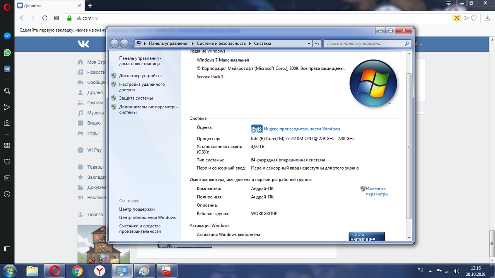The width and height of the screenshot is (495, 278).
Task: Toggle sidebar panel icon at sidebar bottom
Action: pos(7,249)
